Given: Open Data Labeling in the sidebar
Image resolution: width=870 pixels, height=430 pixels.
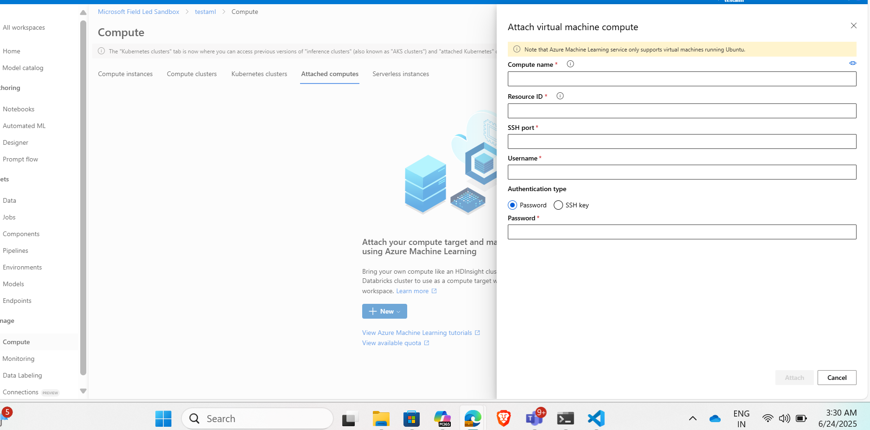Looking at the screenshot, I should coord(22,375).
